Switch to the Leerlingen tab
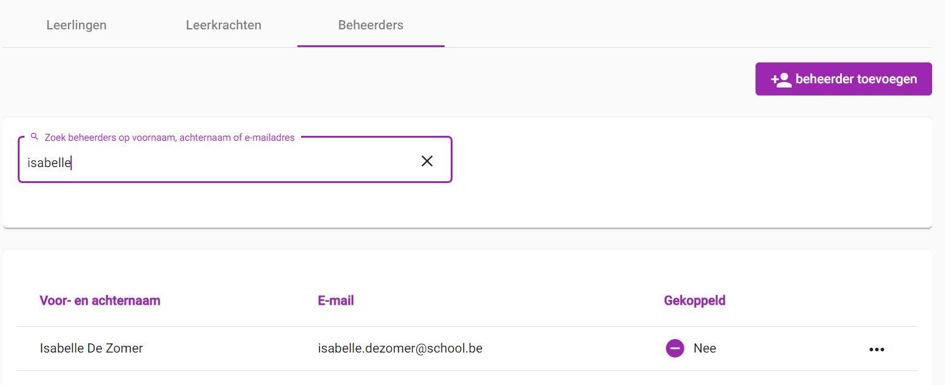 click(x=76, y=25)
